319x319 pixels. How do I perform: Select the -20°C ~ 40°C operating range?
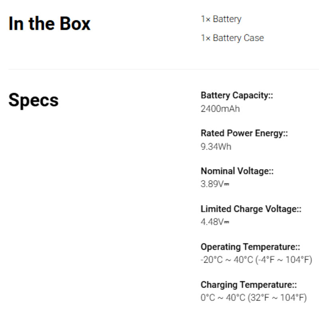256,260
